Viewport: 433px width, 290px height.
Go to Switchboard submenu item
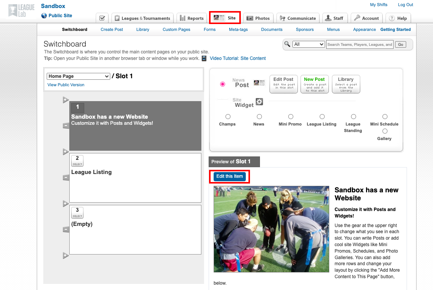pos(75,29)
